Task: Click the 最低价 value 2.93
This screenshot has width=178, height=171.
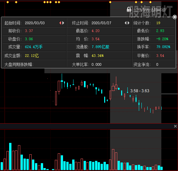Action: (160, 31)
